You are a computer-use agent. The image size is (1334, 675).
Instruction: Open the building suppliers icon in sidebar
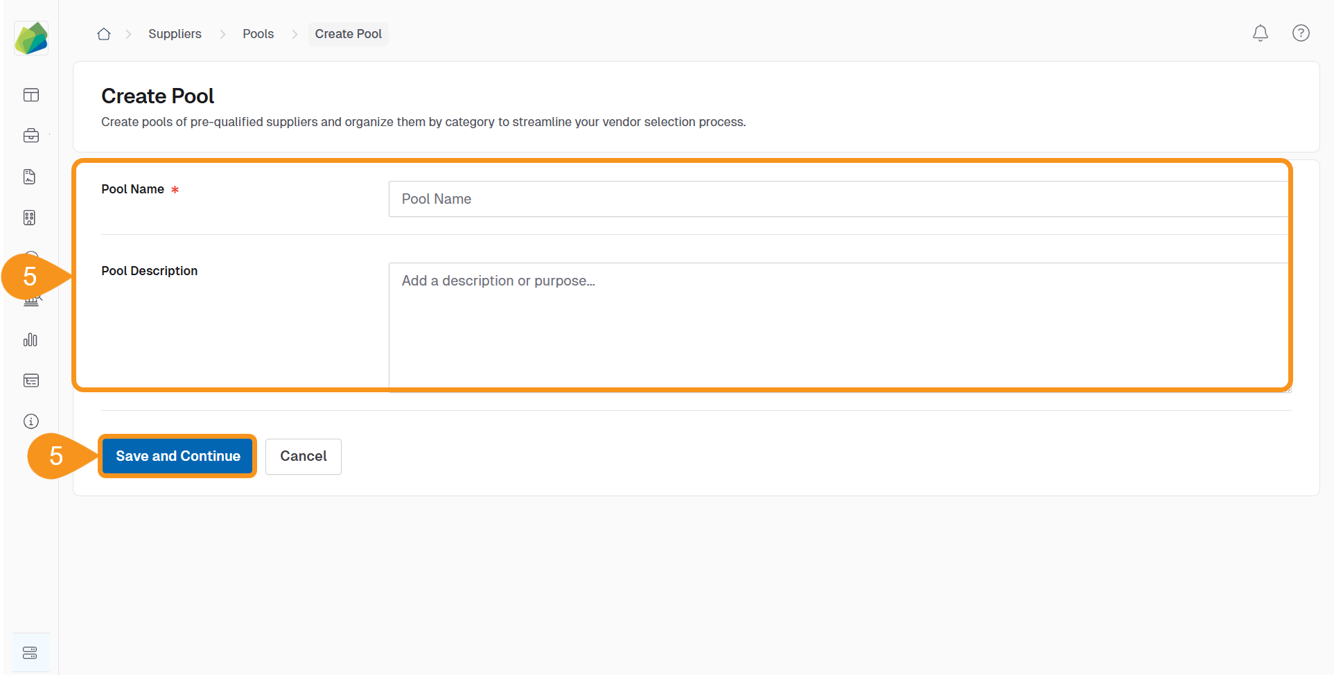(30, 218)
